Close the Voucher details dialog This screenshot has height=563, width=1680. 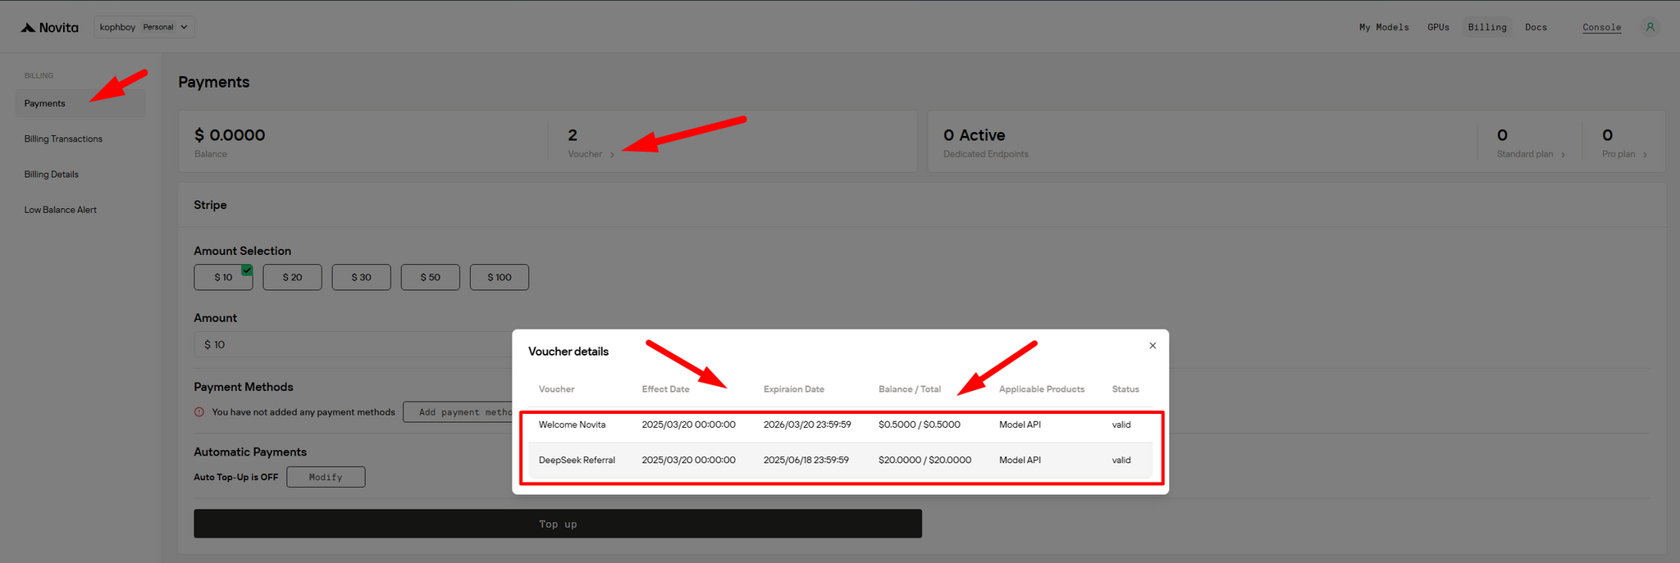pyautogui.click(x=1153, y=346)
